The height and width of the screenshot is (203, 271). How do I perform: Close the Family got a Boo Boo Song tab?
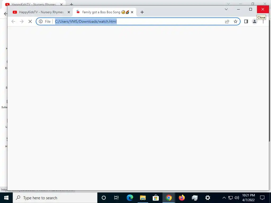[132, 12]
